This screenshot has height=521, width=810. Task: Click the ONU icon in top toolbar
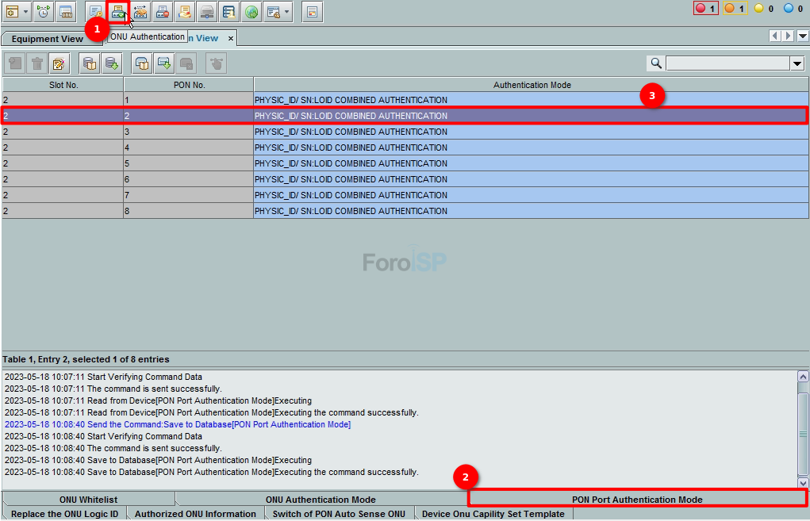[67, 12]
